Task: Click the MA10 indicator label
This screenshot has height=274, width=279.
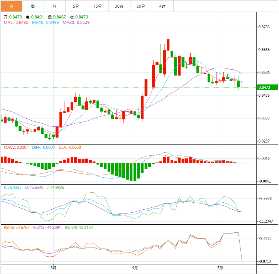Action: click(x=44, y=22)
